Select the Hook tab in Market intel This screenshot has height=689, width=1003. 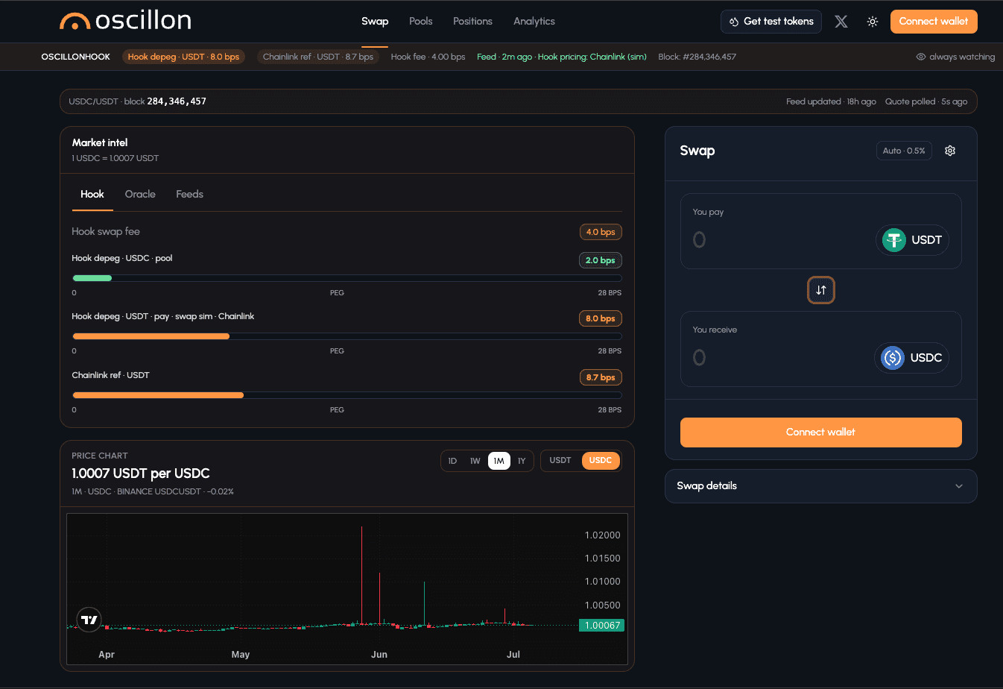click(x=92, y=194)
